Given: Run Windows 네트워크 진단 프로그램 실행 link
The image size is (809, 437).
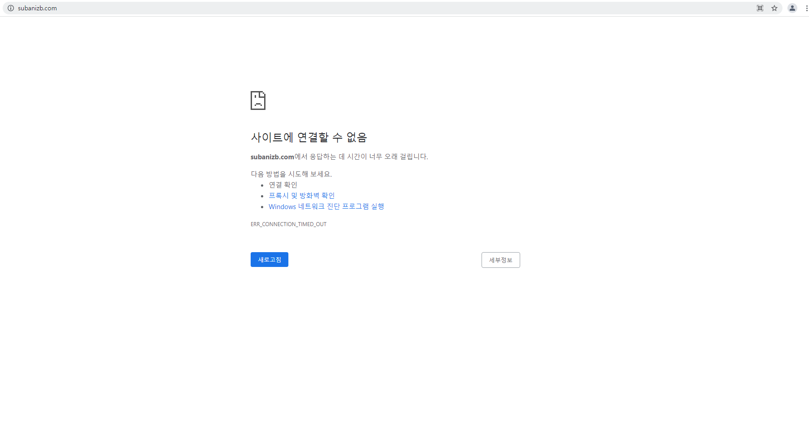Looking at the screenshot, I should point(327,206).
